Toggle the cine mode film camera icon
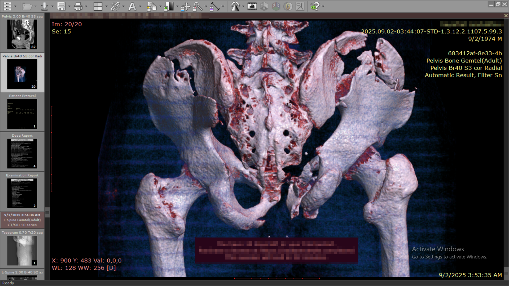The width and height of the screenshot is (509, 286). point(252,6)
